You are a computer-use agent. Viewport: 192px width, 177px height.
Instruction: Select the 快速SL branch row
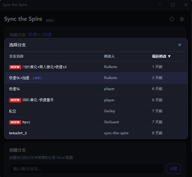click(15, 89)
